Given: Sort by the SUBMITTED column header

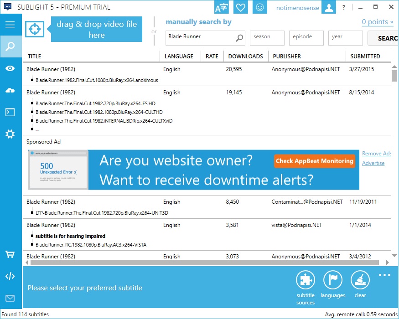Looking at the screenshot, I should 368,56.
